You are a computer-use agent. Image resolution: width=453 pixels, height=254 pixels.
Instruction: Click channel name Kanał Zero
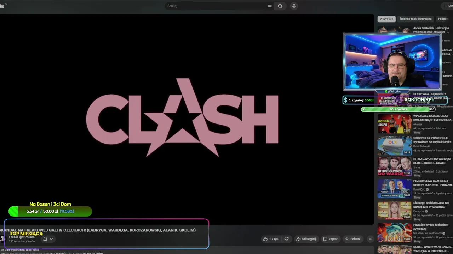click(x=419, y=189)
